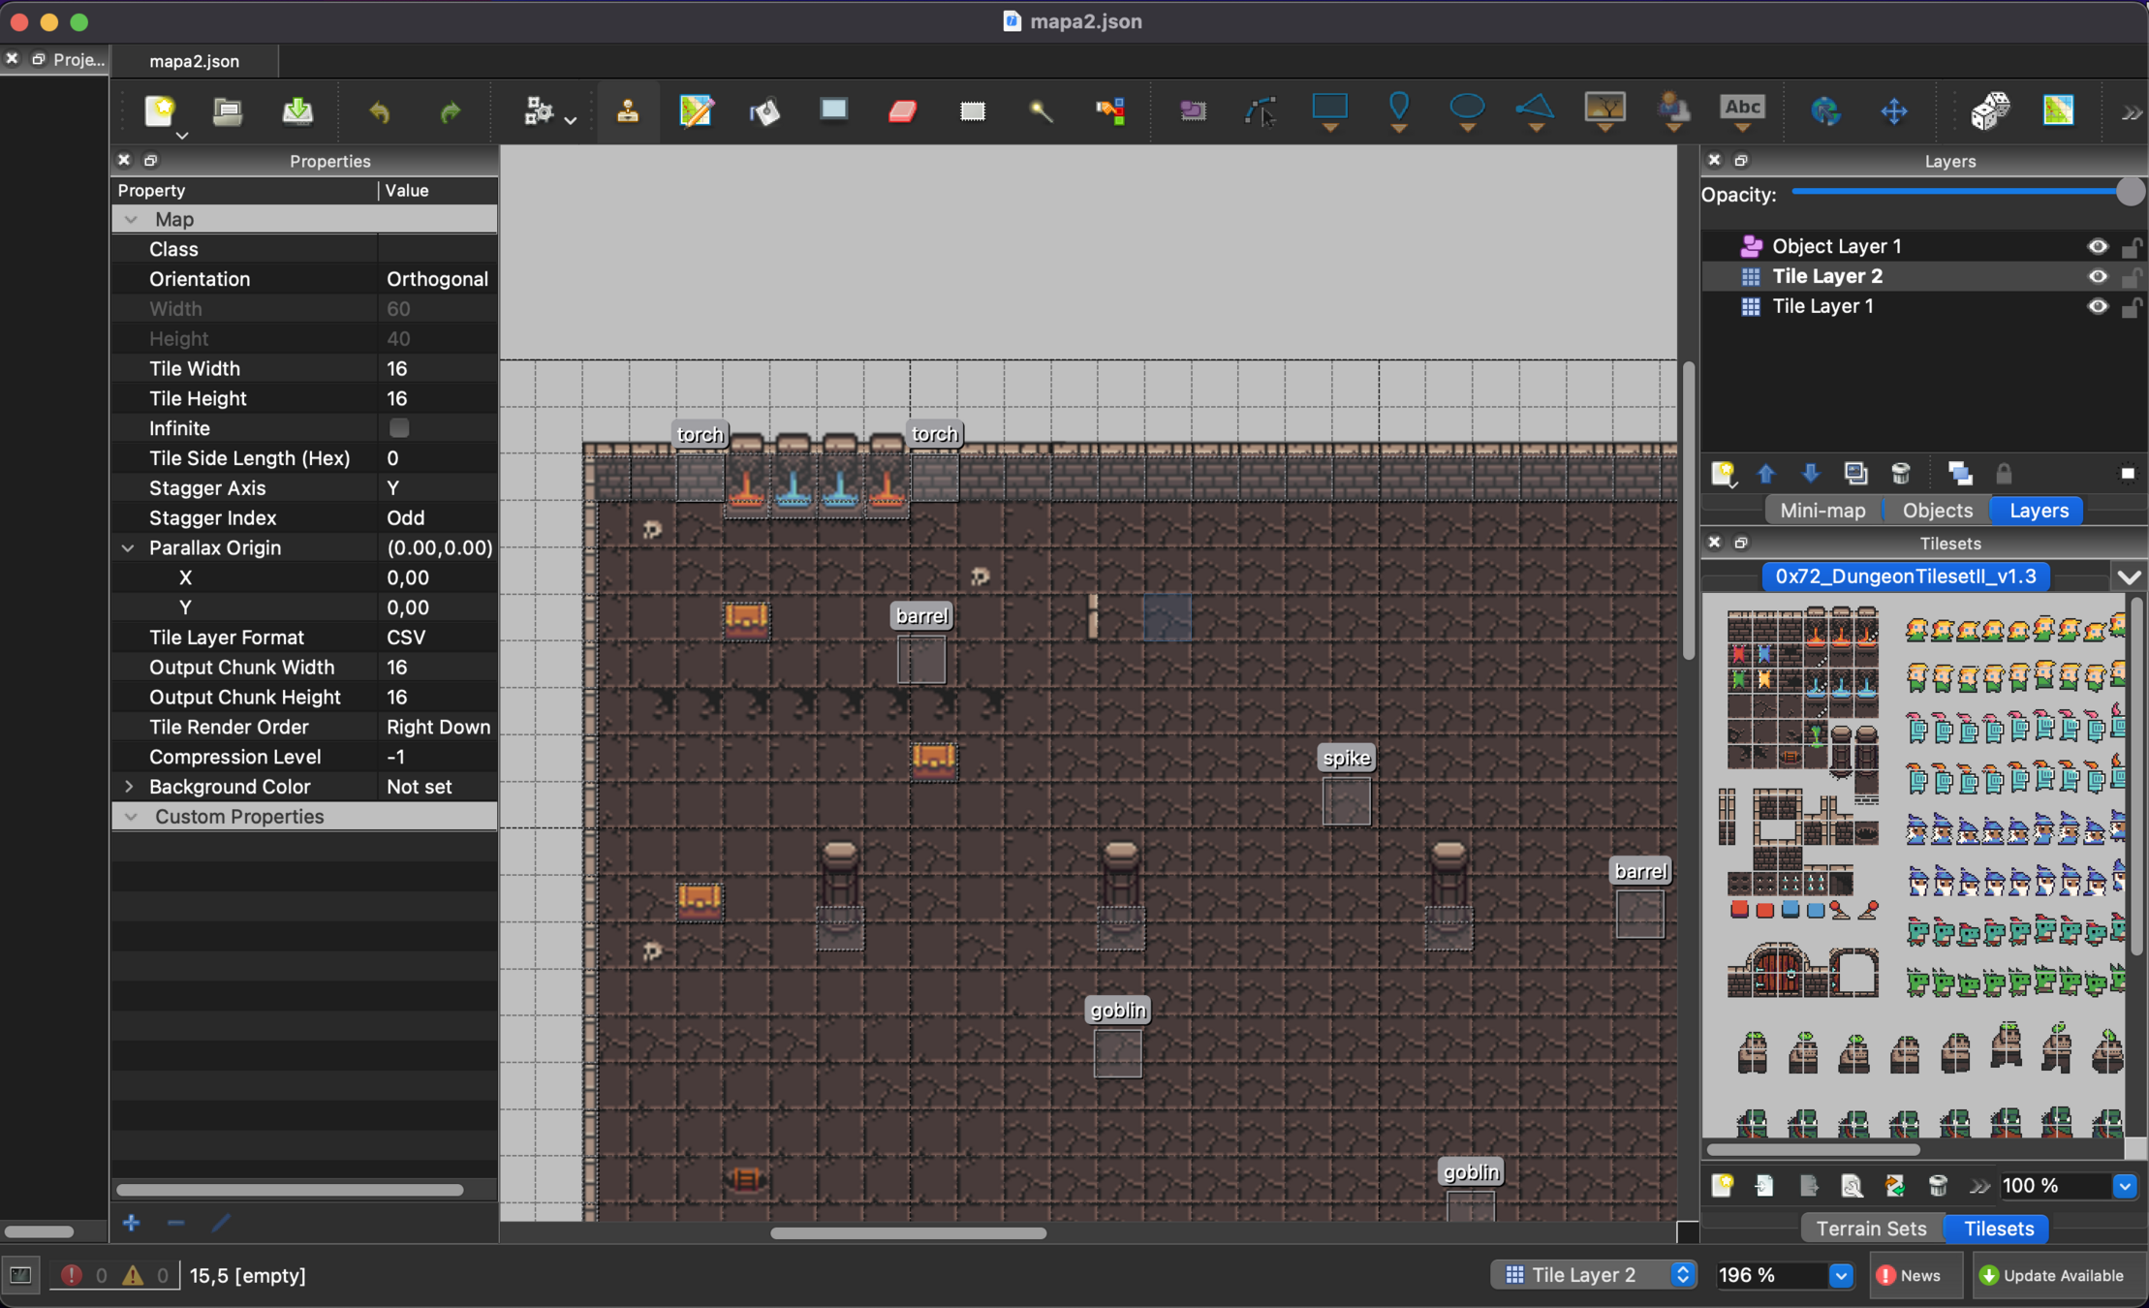This screenshot has width=2149, height=1308.
Task: Click the Undo arrow in toolbar
Action: point(379,112)
